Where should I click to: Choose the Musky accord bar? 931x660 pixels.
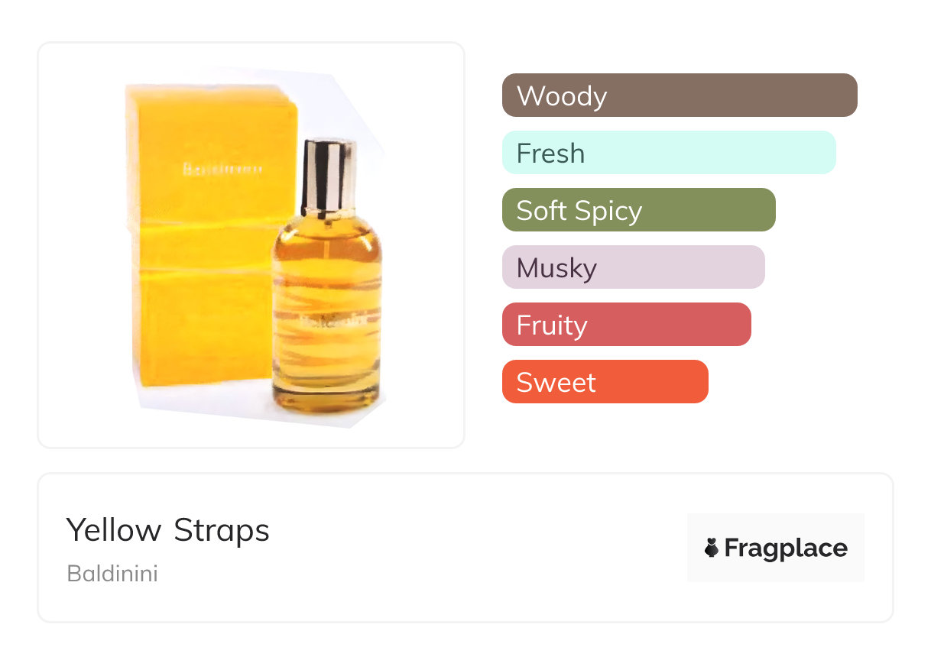[x=634, y=267]
